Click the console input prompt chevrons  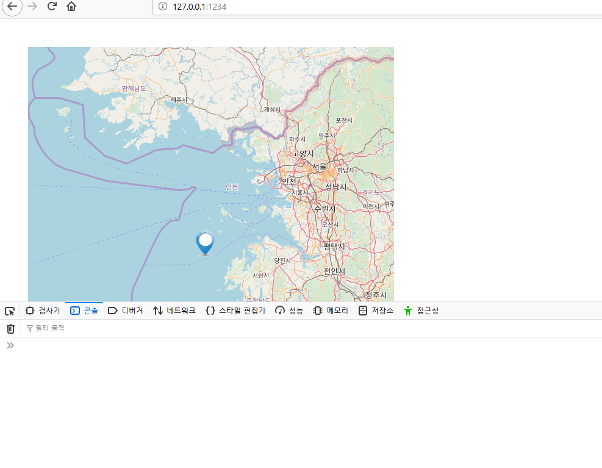click(x=10, y=345)
